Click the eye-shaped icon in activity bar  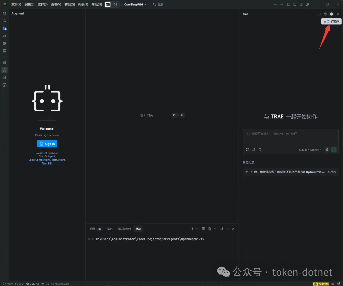4,36
